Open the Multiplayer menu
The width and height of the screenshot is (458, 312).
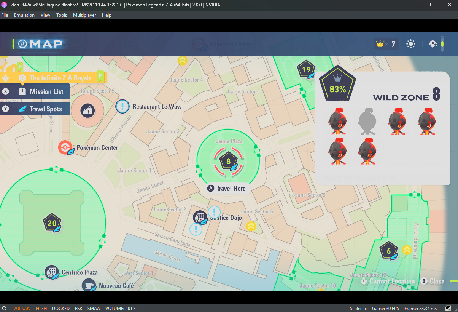click(84, 15)
